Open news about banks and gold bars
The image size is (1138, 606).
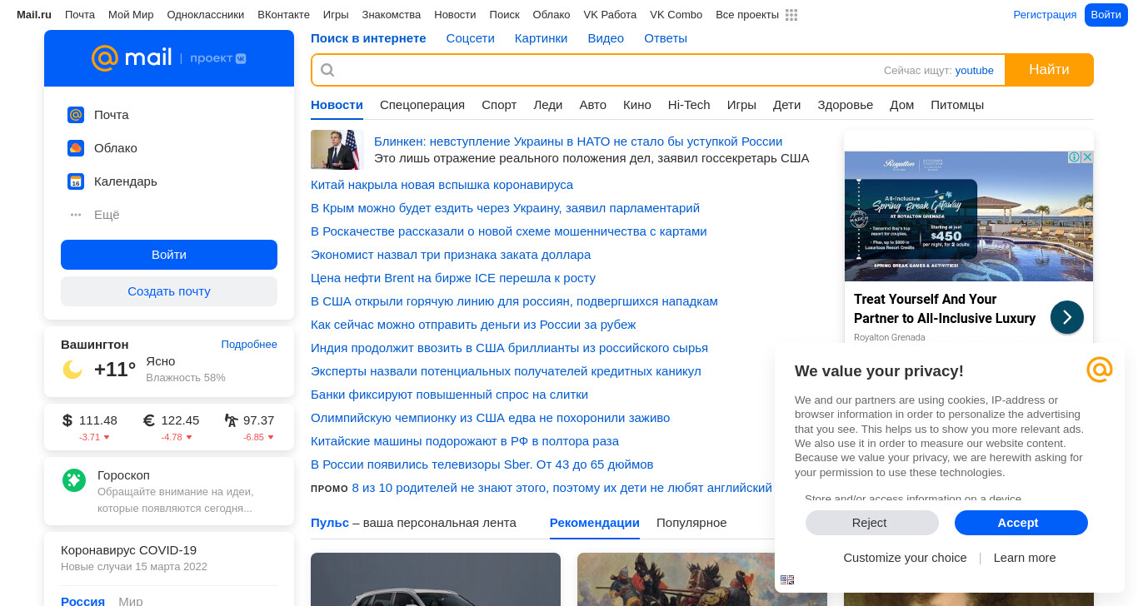[x=449, y=395]
